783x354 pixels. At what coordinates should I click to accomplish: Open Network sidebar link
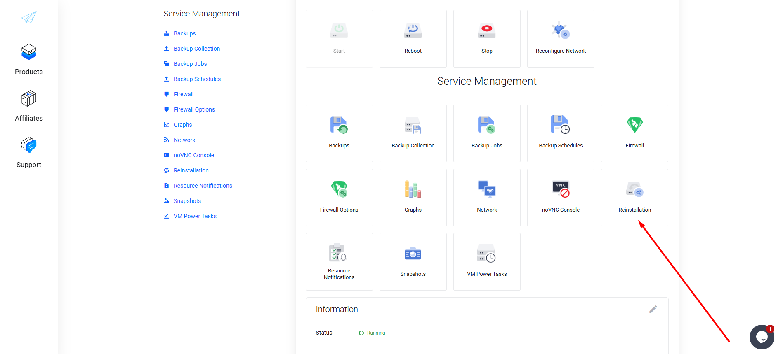tap(184, 140)
